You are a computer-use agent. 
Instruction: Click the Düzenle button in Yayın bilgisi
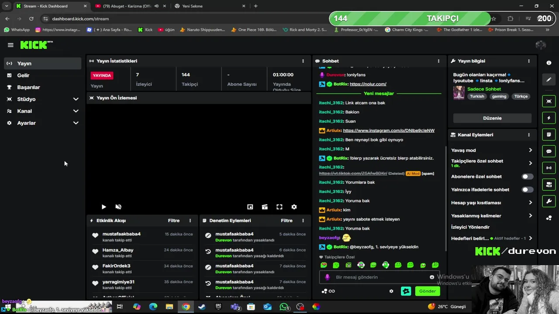pos(492,118)
